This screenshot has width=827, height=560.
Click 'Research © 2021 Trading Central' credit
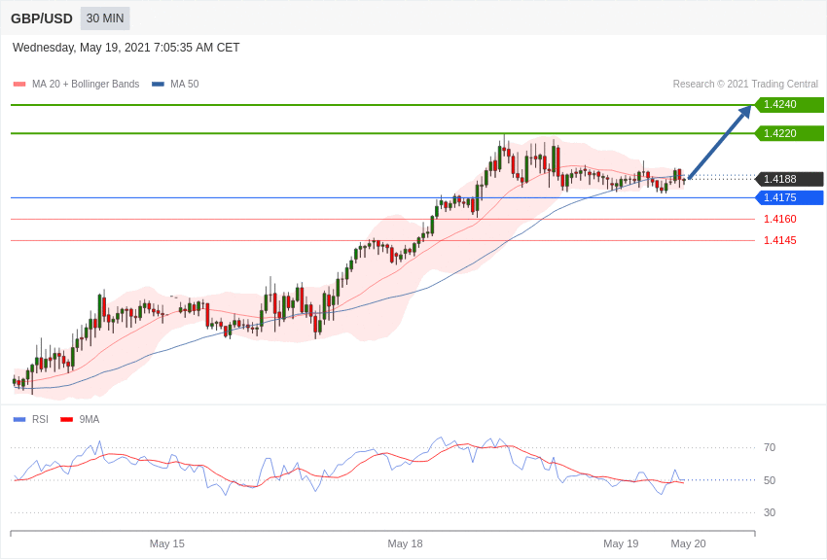745,84
